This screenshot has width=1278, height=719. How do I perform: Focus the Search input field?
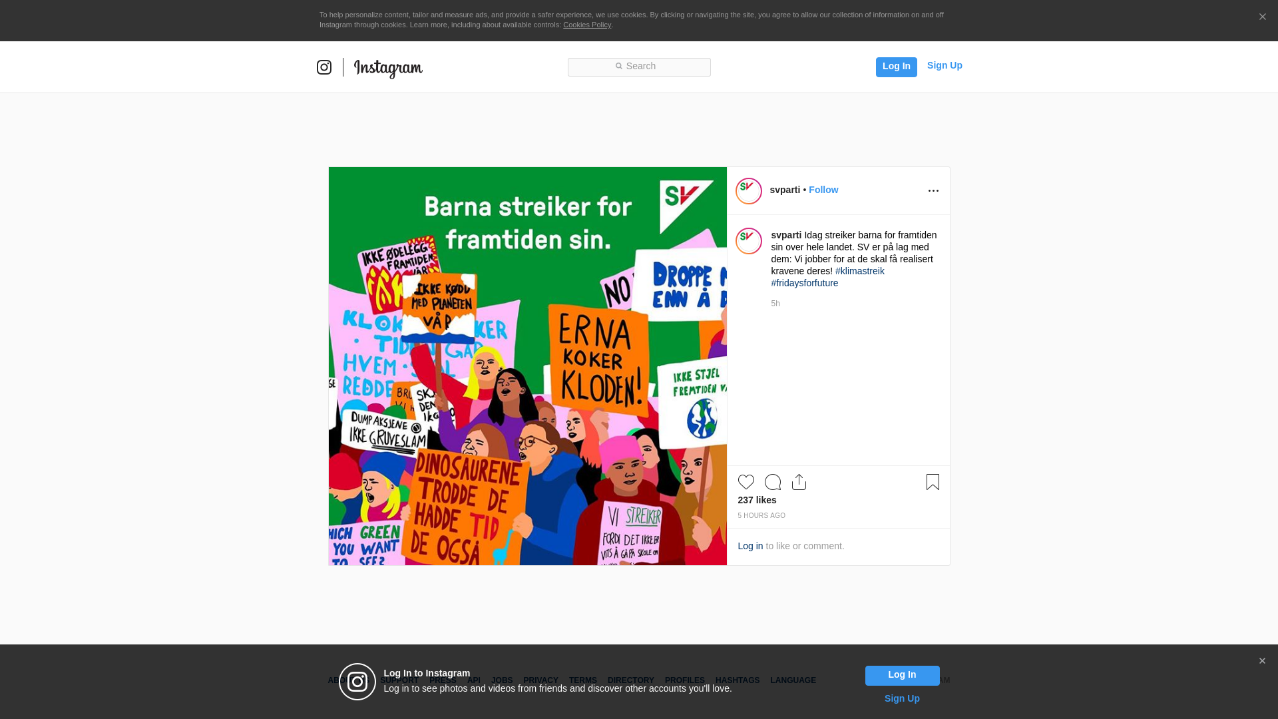pyautogui.click(x=639, y=67)
